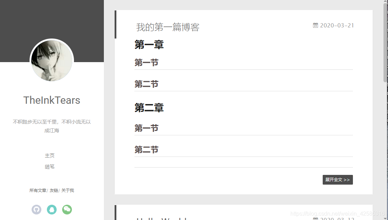Open the WeChat contact icon
This screenshot has height=220, width=388.
67,210
